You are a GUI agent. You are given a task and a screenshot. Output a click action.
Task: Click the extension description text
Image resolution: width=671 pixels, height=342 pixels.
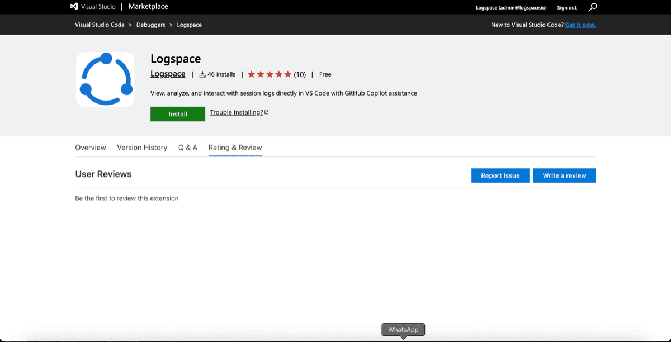click(x=284, y=93)
